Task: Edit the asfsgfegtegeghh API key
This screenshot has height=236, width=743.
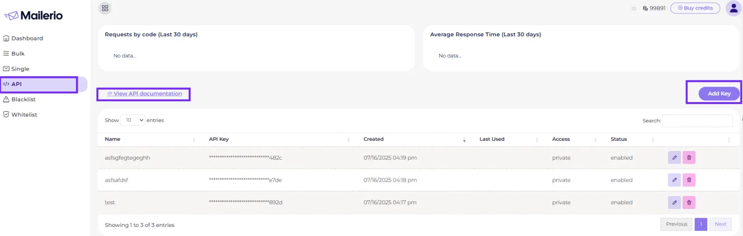Action: (x=674, y=158)
